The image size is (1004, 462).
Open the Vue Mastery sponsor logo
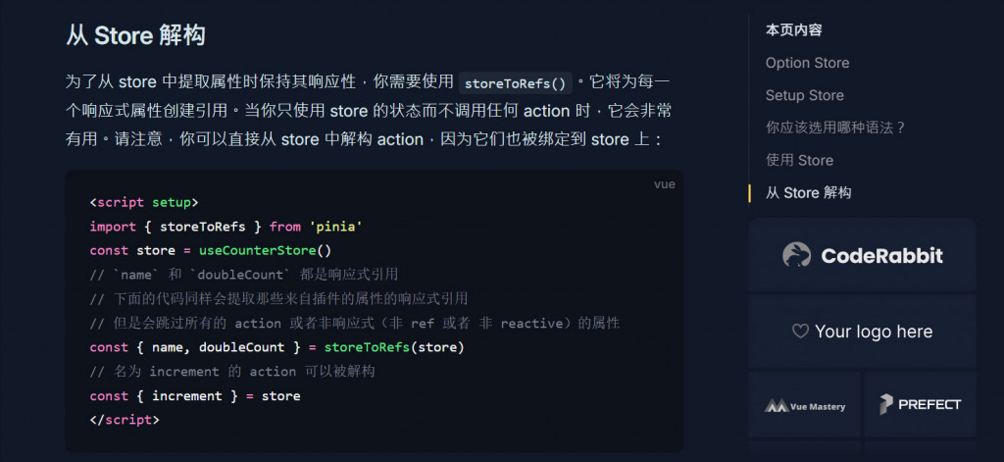804,406
